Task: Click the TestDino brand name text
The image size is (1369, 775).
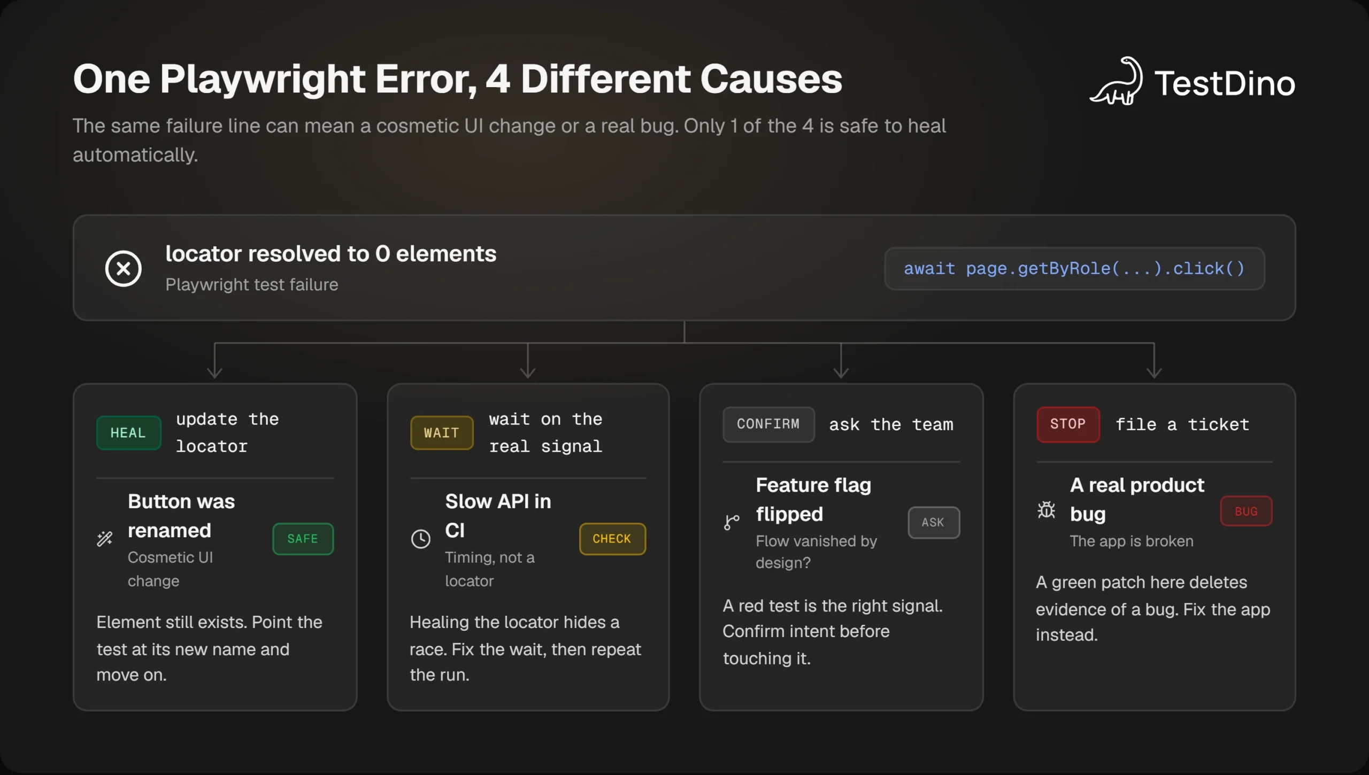Action: (1225, 83)
